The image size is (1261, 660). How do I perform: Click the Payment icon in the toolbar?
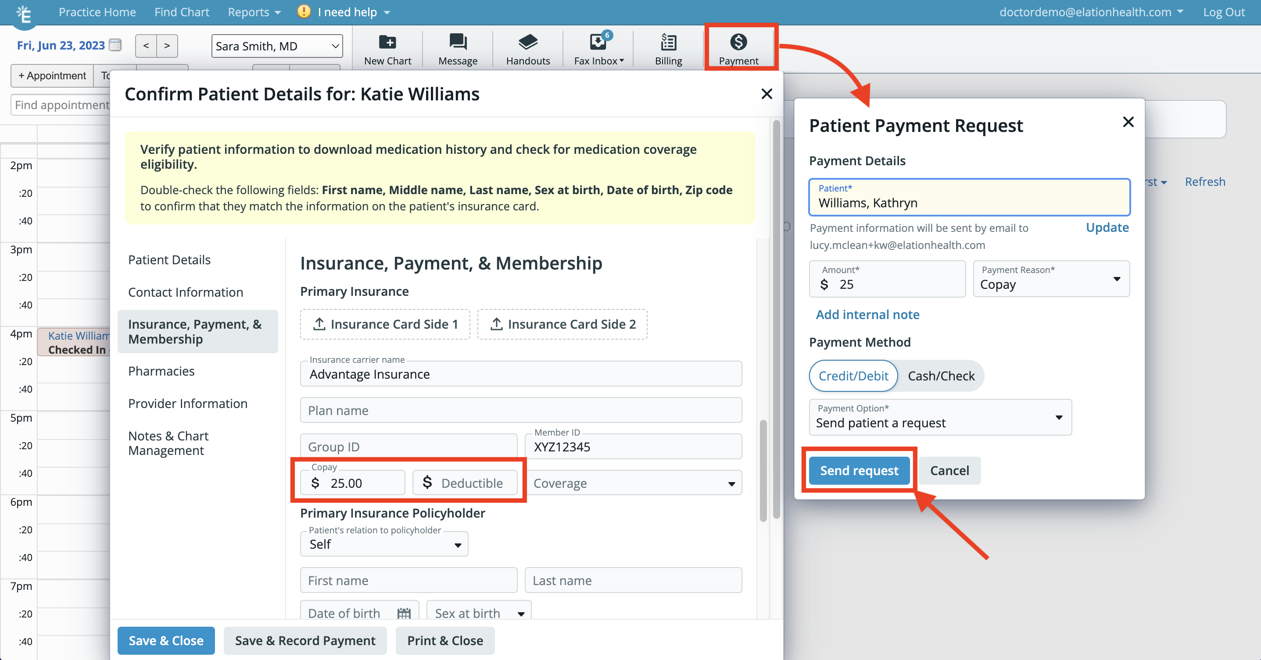pos(738,48)
